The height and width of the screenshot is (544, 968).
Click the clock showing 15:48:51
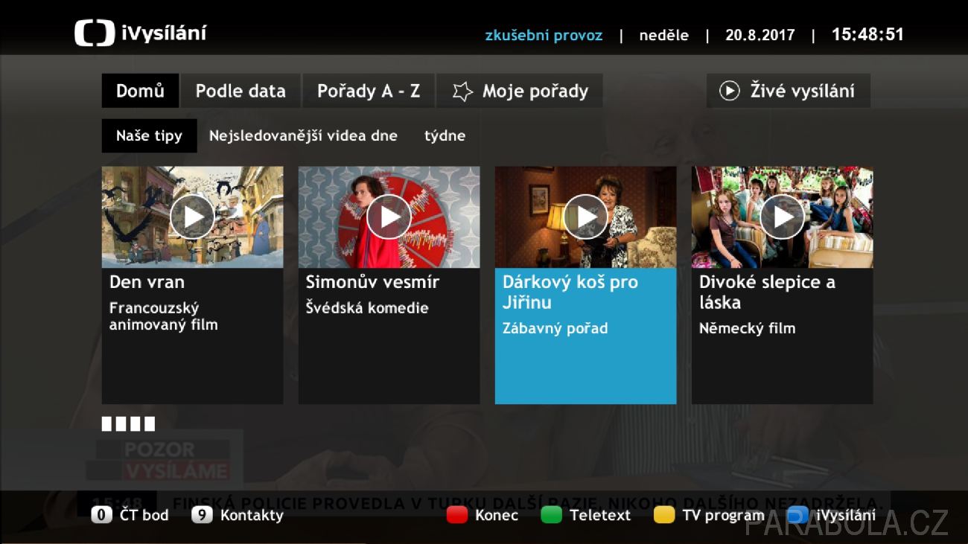[867, 34]
